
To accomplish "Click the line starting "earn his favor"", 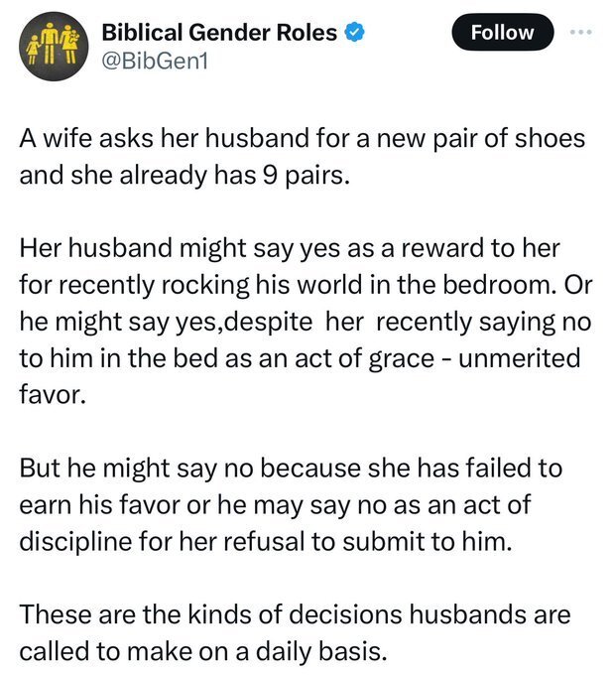I will 275,503.
